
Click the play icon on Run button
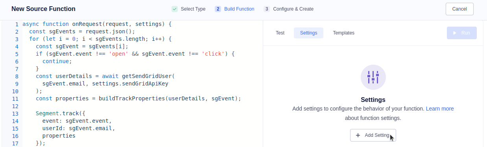(455, 33)
